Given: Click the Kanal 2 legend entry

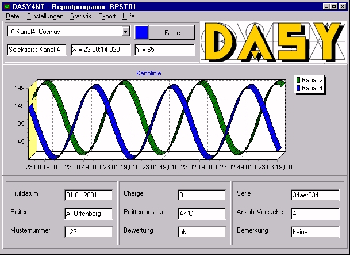Looking at the screenshot, I should click(309, 80).
